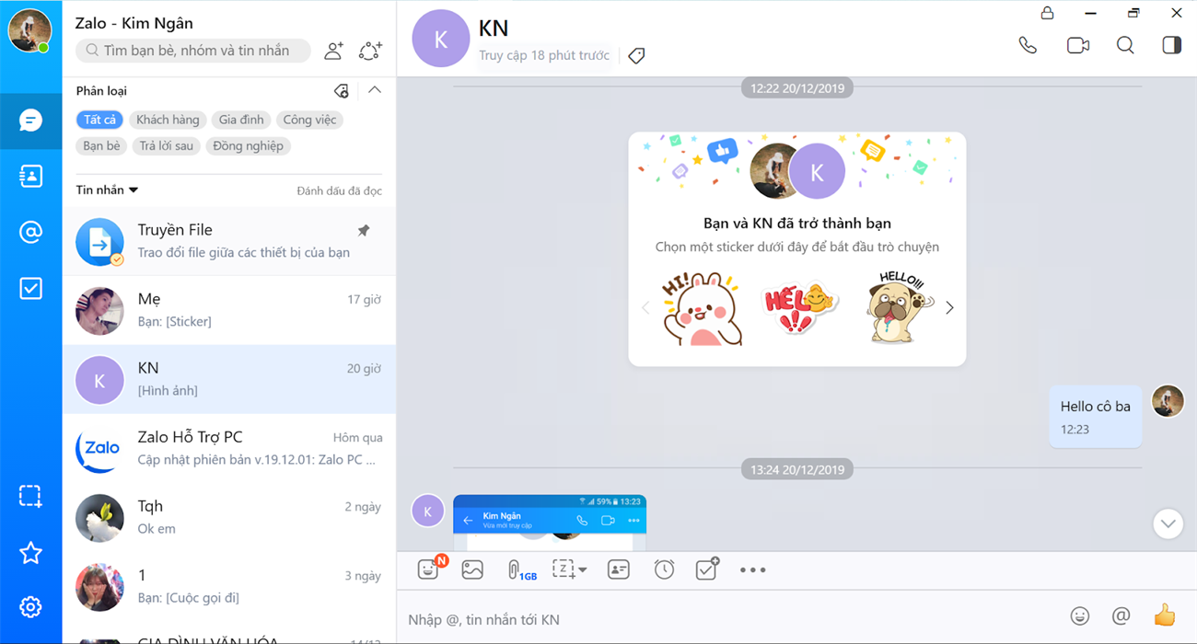Click the lock icon in title bar
Viewport: 1197px width, 644px height.
point(1047,13)
